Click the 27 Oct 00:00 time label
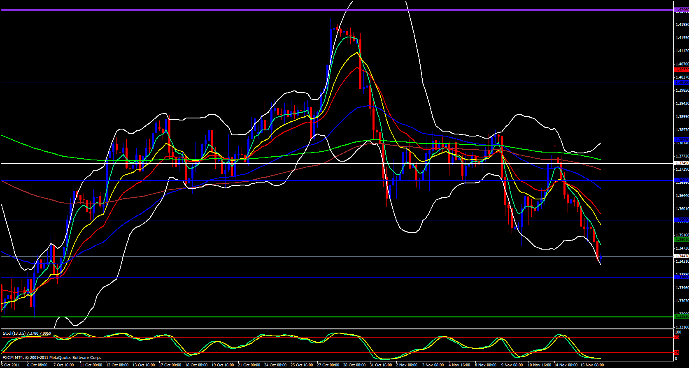Screen dimensions: 689x368 tap(328, 365)
